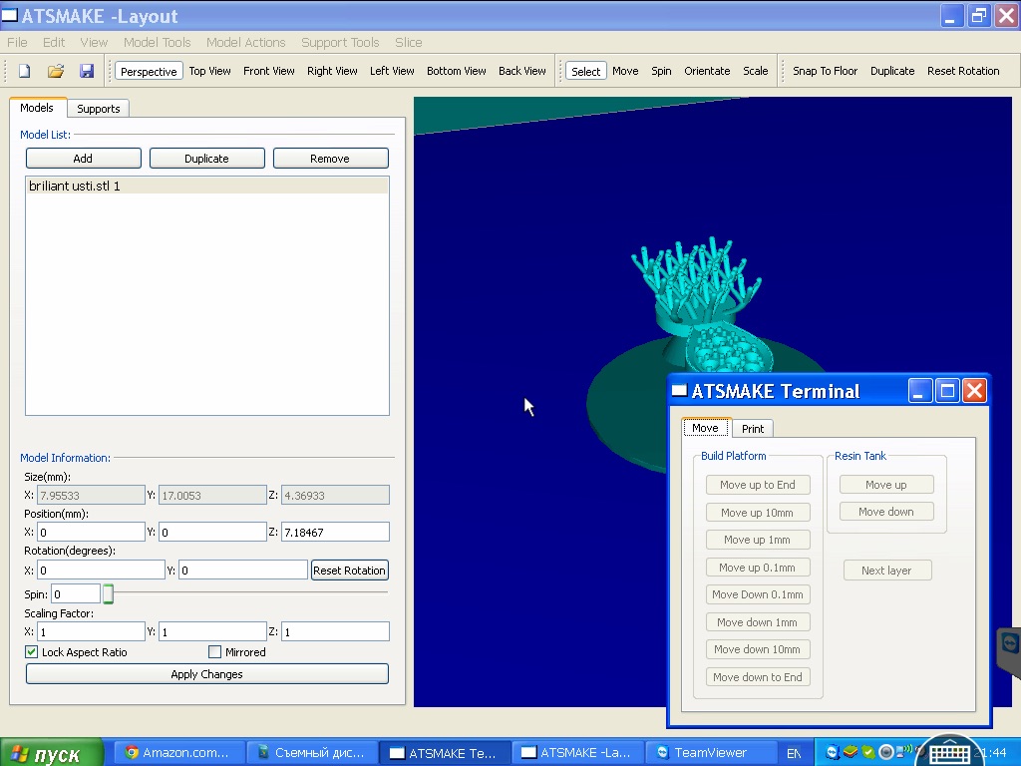1021x766 pixels.
Task: Click the Spin slider handle
Action: [108, 594]
